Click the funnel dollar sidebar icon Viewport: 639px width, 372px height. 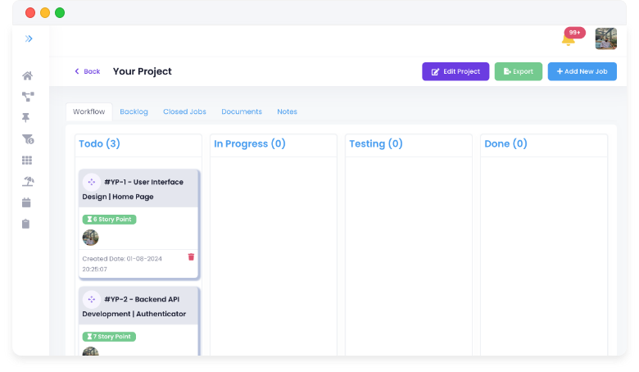27,139
